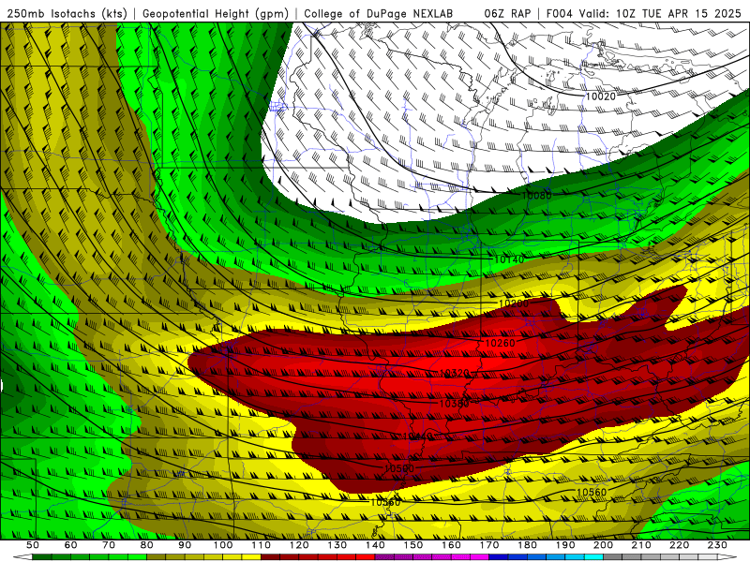The image size is (750, 562).
Task: Click the 210 value on the color scale
Action: 642,545
